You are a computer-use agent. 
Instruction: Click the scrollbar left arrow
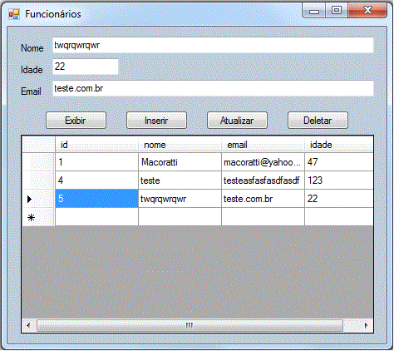[x=28, y=325]
